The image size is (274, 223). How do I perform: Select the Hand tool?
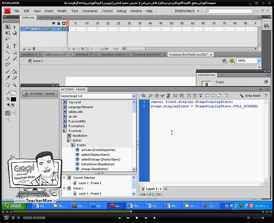point(8,85)
